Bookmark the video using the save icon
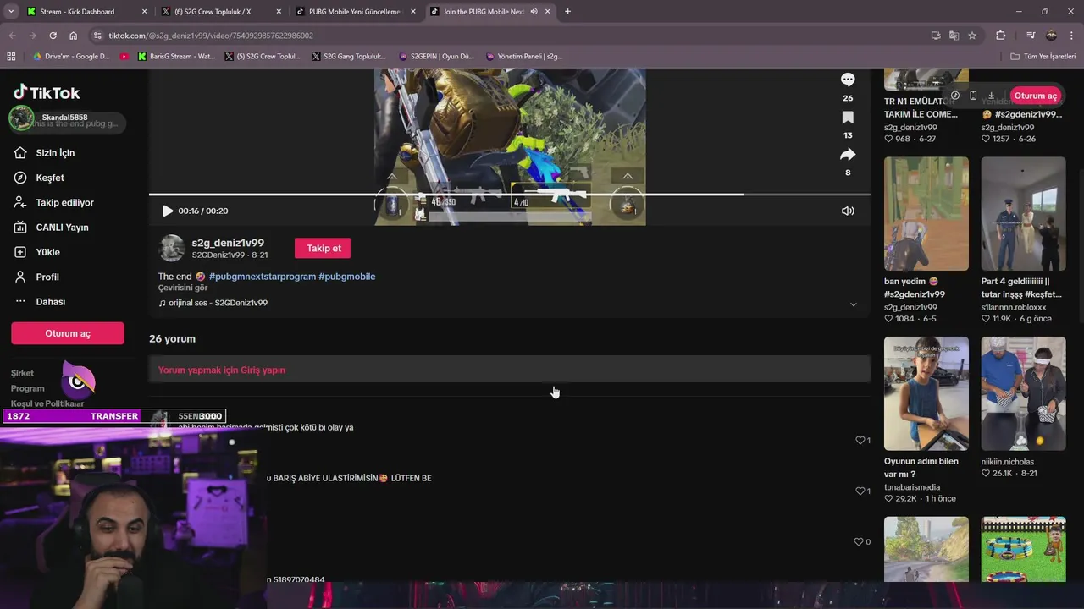Screen dimensions: 1084x609 tap(848, 118)
